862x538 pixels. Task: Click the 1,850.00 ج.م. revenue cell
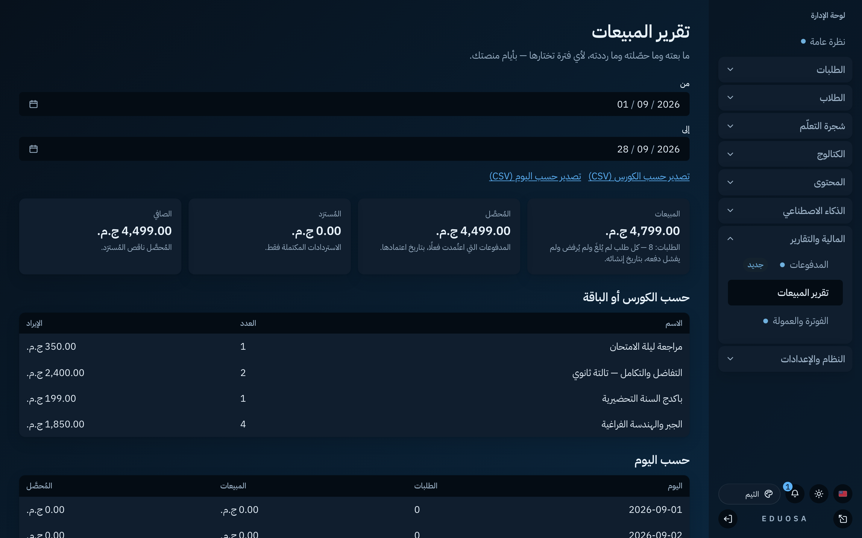click(x=55, y=424)
